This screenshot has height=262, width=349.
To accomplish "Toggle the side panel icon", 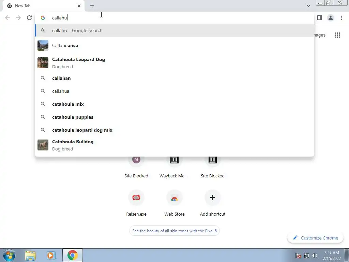I will (x=320, y=18).
